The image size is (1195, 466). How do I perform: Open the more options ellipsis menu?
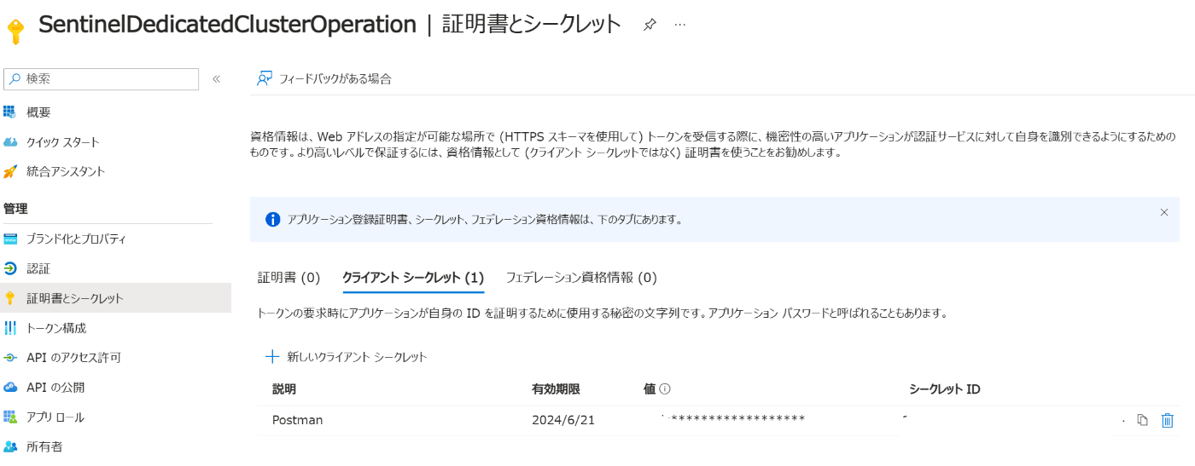(x=680, y=25)
